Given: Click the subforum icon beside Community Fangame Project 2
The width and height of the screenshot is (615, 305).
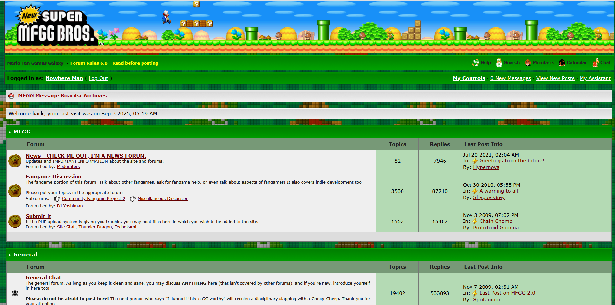Looking at the screenshot, I should tap(57, 198).
